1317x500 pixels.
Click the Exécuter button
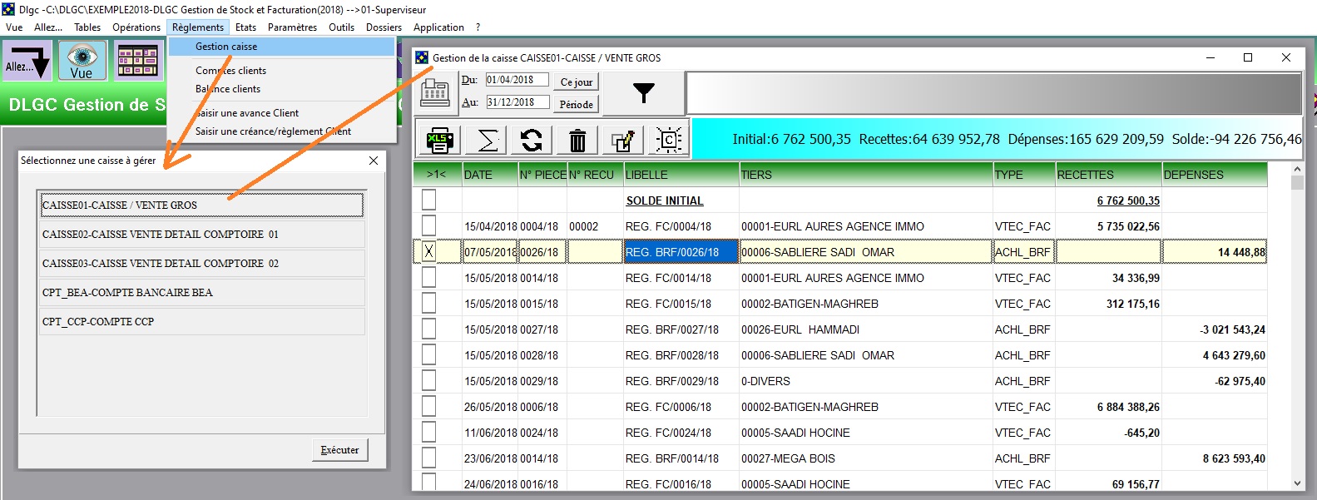tap(339, 450)
